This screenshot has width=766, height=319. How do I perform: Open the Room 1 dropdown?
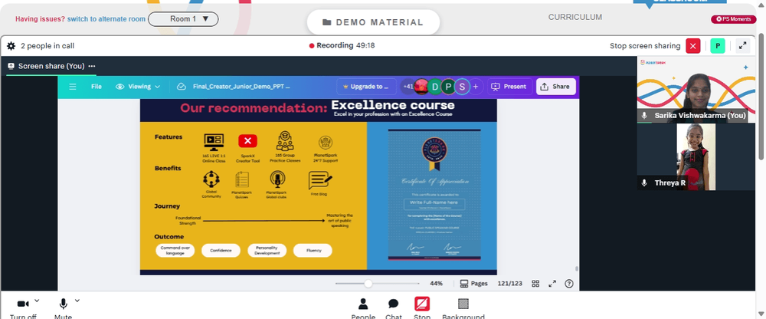click(x=183, y=19)
